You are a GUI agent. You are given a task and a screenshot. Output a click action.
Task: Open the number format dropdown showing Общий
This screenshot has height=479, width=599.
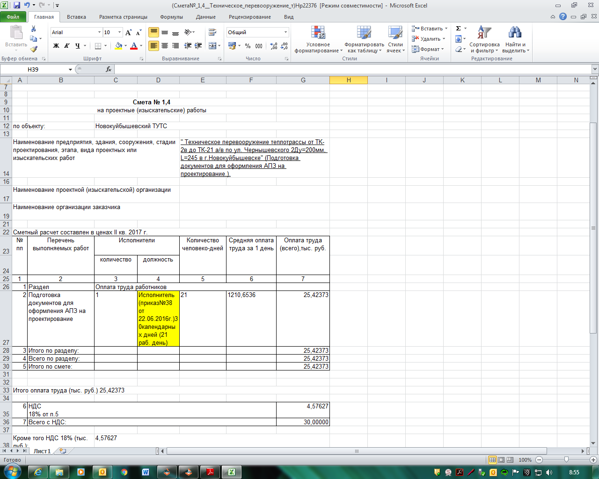tap(285, 32)
